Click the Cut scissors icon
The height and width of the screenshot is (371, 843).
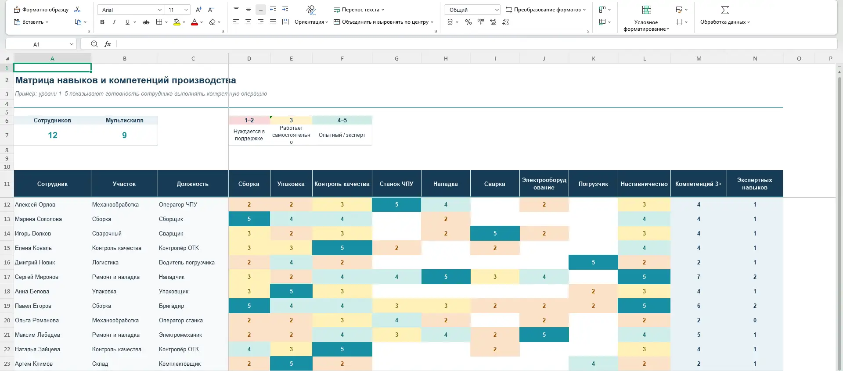pos(78,10)
